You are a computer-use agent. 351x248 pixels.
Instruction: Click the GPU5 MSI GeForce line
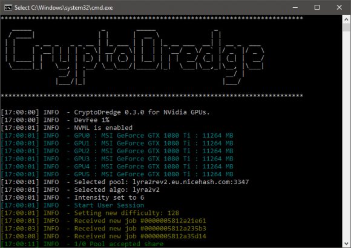117,174
